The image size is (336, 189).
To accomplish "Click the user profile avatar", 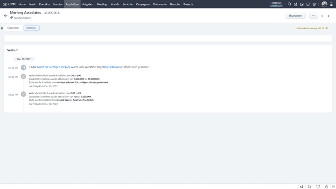I will (324, 4).
